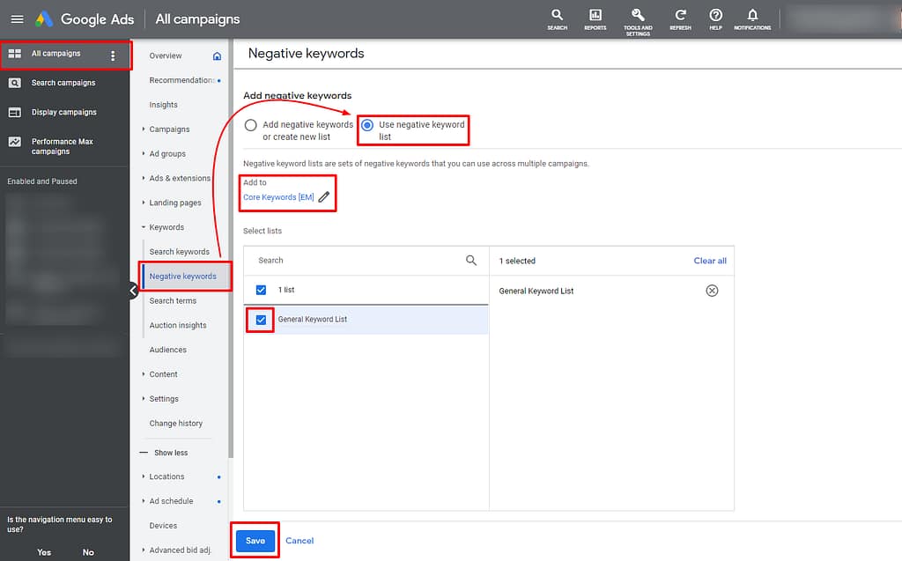The width and height of the screenshot is (902, 561).
Task: Select 'Use negative keyword list' radio button
Action: (367, 125)
